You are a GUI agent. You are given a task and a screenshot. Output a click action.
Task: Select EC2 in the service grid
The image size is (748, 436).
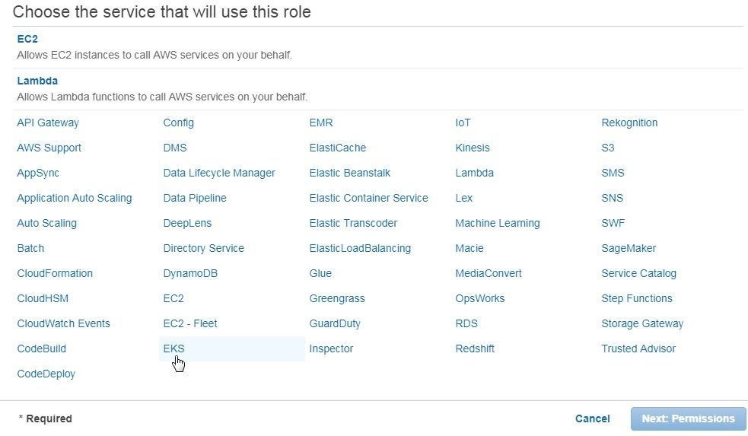coord(173,298)
